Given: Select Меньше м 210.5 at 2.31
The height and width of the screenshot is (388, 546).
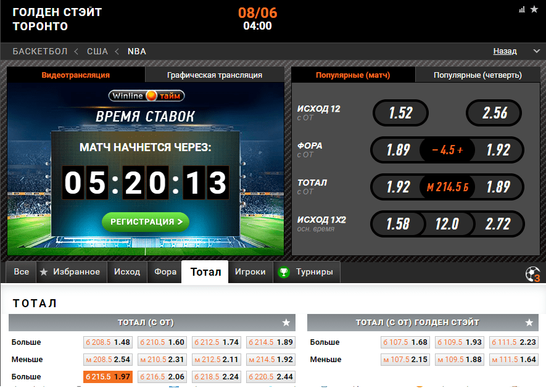Looking at the screenshot, I should tap(162, 360).
